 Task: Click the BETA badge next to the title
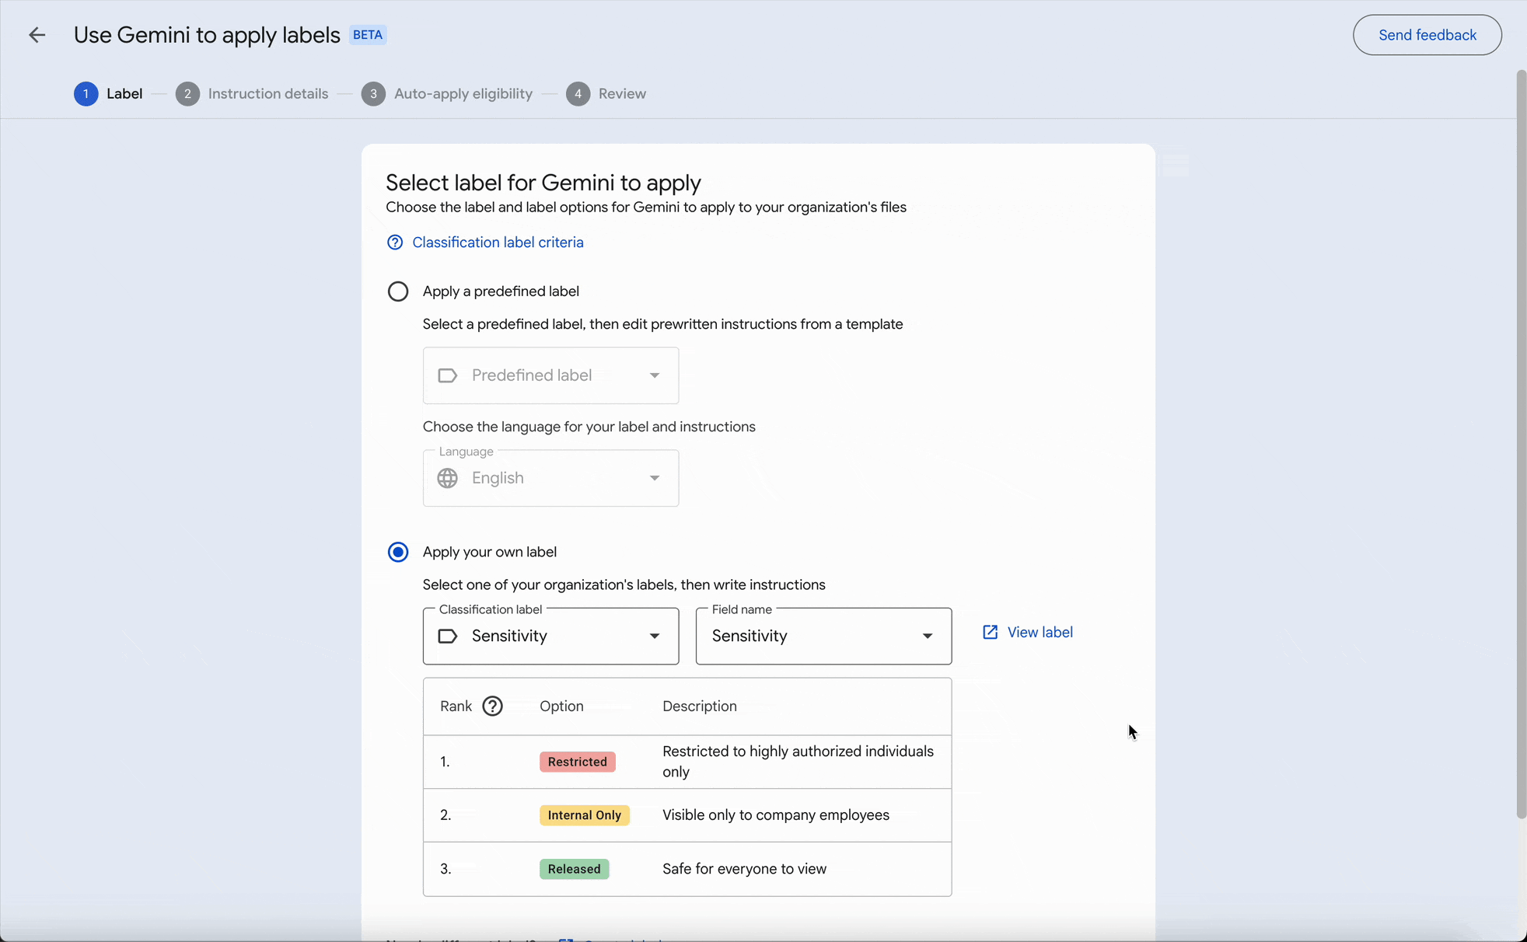click(368, 35)
